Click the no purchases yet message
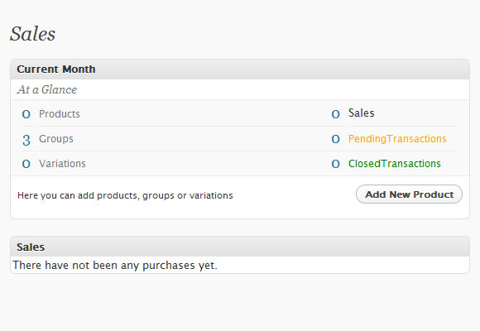Screen dimensions: 480x331 (115, 265)
